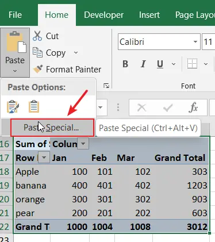Select the Grand Total column header
The height and width of the screenshot is (242, 215).
[180, 158]
